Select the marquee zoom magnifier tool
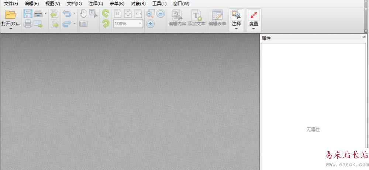The image size is (369, 170). [151, 14]
